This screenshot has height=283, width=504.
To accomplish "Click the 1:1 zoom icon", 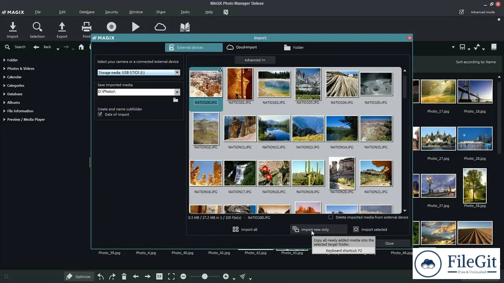I will click(159, 276).
